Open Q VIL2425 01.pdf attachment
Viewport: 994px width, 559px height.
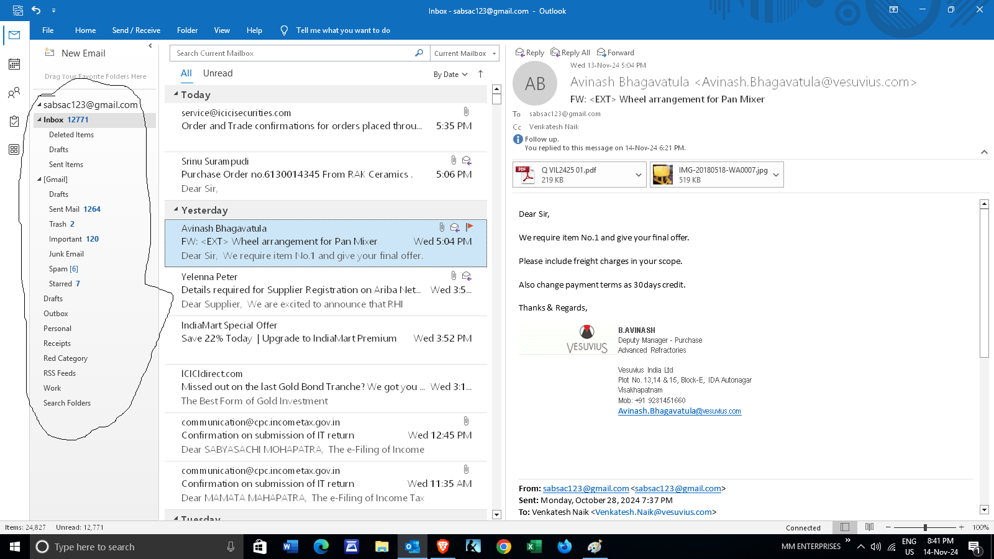pos(568,175)
